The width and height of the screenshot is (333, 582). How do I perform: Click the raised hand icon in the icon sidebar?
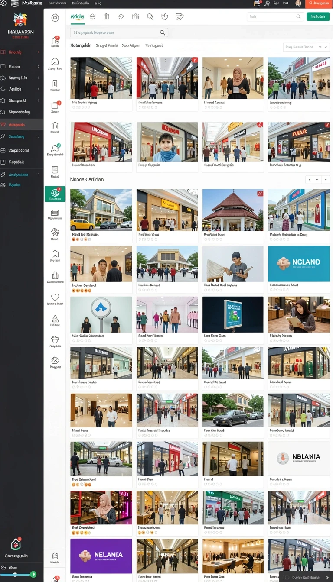pos(55,275)
